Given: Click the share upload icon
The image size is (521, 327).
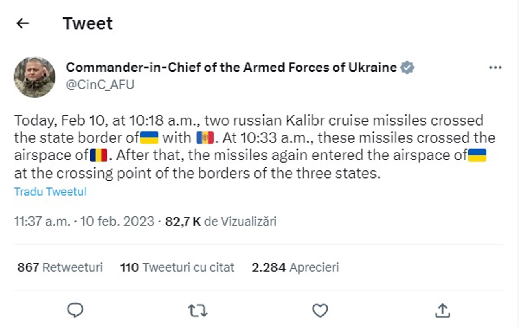Looking at the screenshot, I should click(442, 311).
